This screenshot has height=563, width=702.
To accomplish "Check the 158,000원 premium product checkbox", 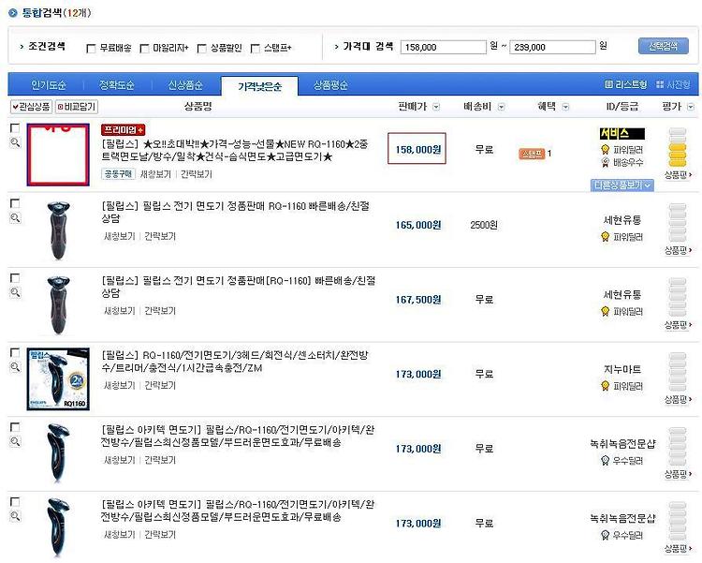I will tap(15, 128).
